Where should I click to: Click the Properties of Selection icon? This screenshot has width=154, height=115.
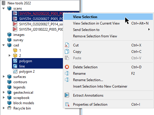(67, 104)
